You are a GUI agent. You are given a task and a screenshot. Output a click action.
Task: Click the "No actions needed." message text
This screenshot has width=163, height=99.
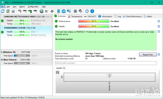tap(64, 39)
